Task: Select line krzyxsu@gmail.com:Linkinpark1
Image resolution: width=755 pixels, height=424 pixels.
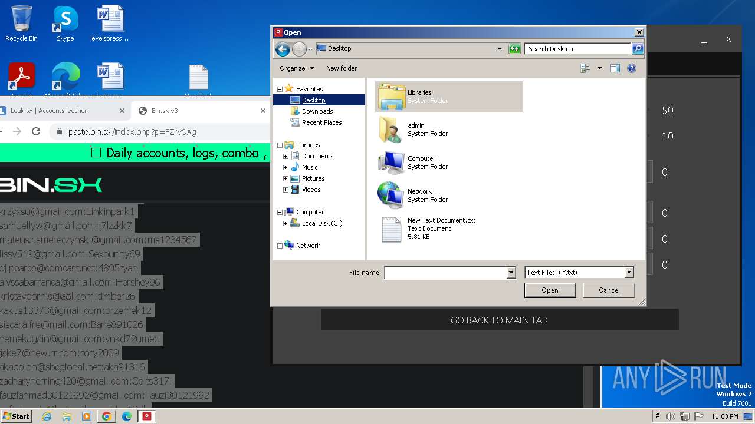Action: tap(67, 211)
